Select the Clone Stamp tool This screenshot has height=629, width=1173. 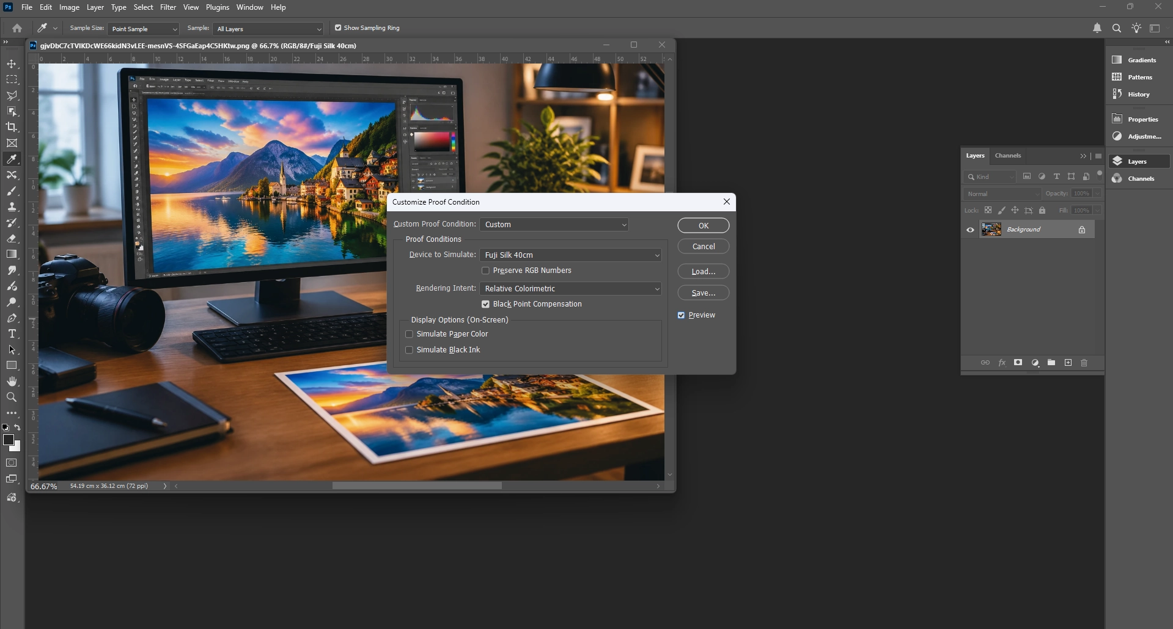tap(12, 207)
